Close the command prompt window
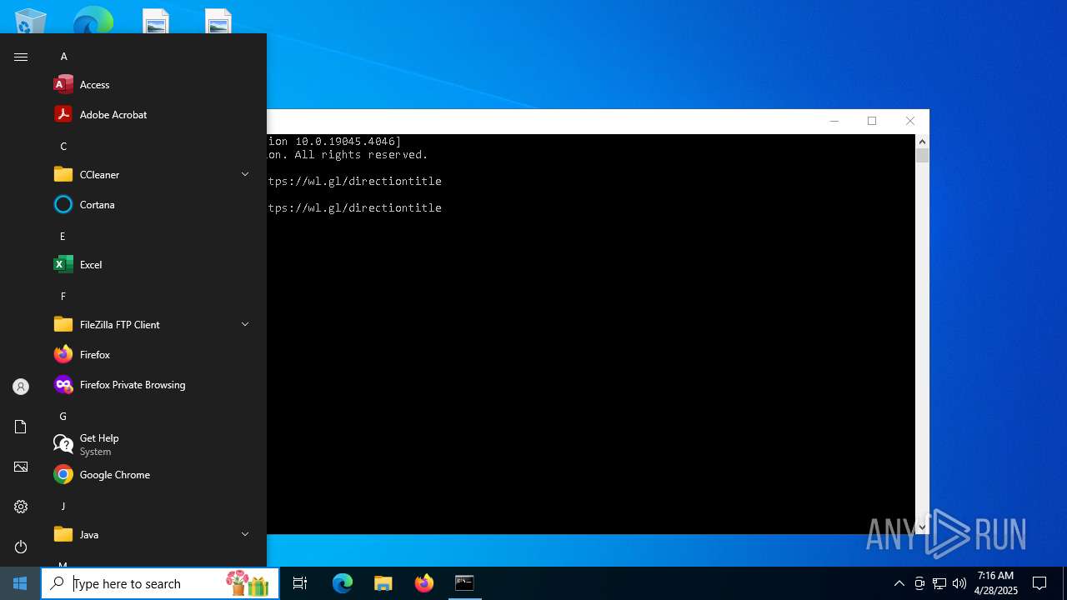This screenshot has width=1067, height=600. click(x=910, y=121)
